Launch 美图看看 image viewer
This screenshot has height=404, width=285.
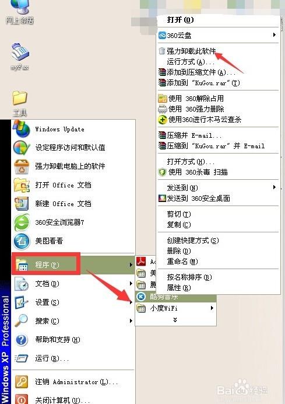coord(73,241)
